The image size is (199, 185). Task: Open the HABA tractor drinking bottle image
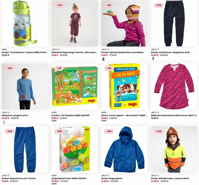(25, 23)
